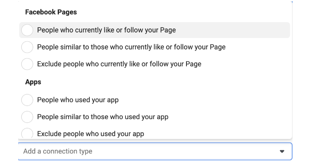Choose 'People similar to those who currently like' option text
Viewport: 323px width, 165px height.
click(x=131, y=47)
